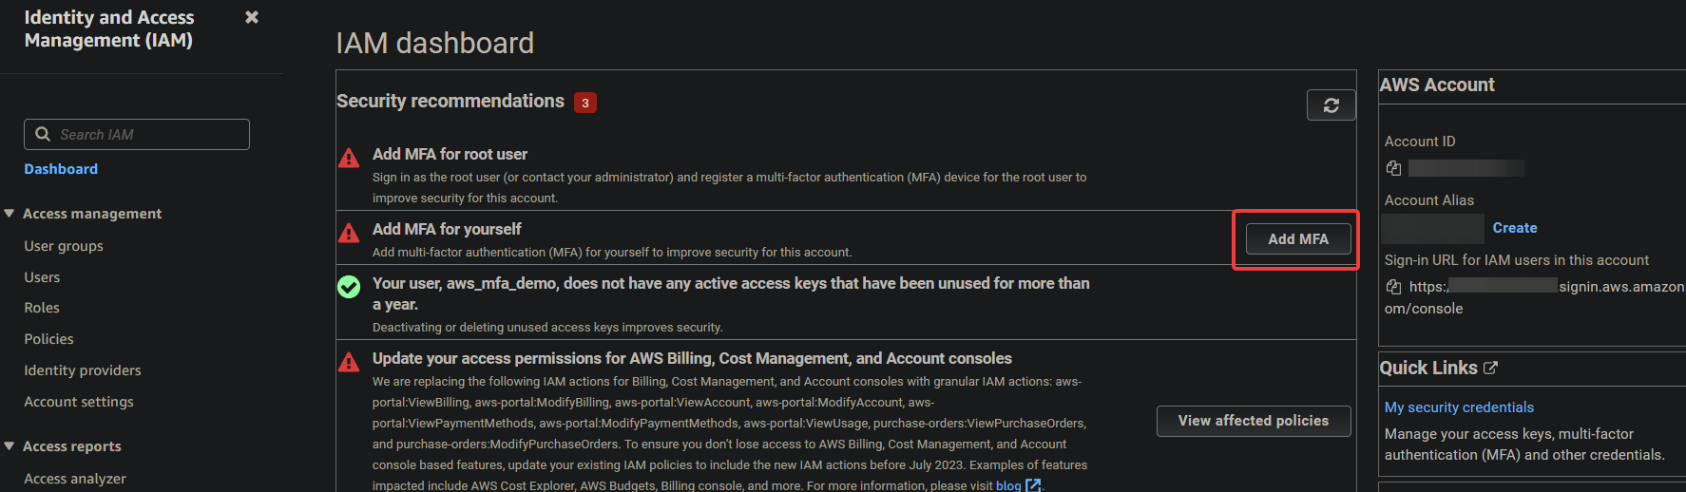Click Deactivating or deleting unused access keys text

coord(547,328)
